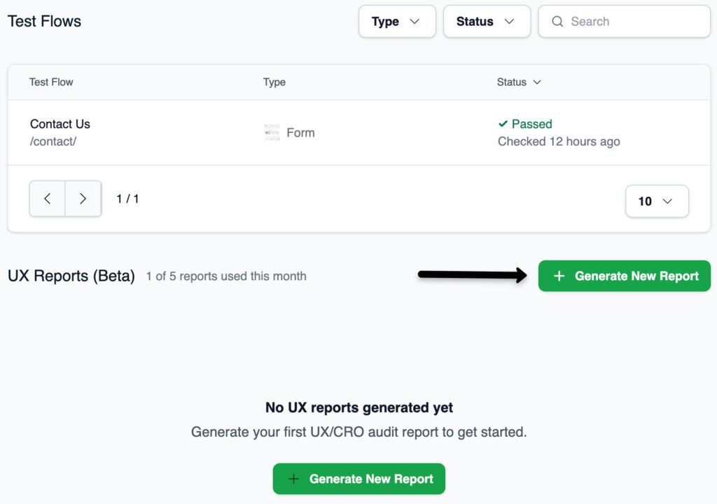Open the Contact Us test flow
Image resolution: width=717 pixels, height=504 pixels.
click(x=60, y=124)
